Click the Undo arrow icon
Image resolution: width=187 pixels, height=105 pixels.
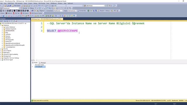(39, 6)
